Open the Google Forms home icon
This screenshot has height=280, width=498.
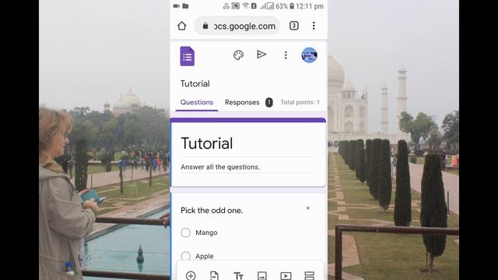pos(188,56)
